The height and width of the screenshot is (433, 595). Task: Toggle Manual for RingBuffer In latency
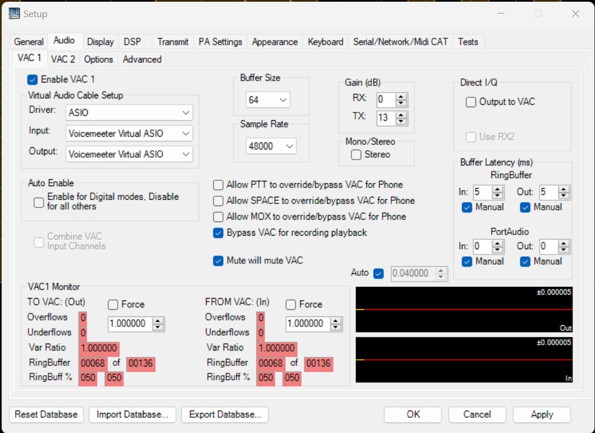(467, 207)
